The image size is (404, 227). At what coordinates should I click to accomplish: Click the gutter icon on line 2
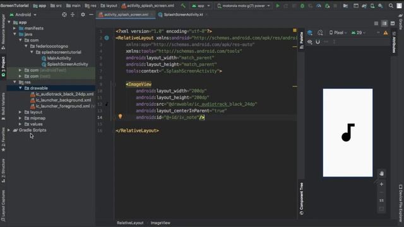(107, 38)
